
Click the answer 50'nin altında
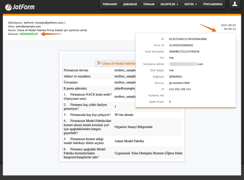(124, 115)
